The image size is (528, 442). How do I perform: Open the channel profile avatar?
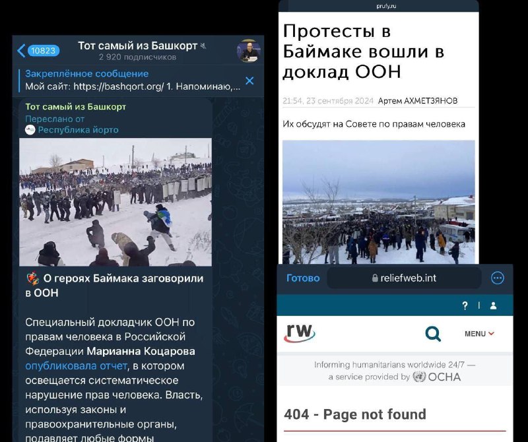249,51
